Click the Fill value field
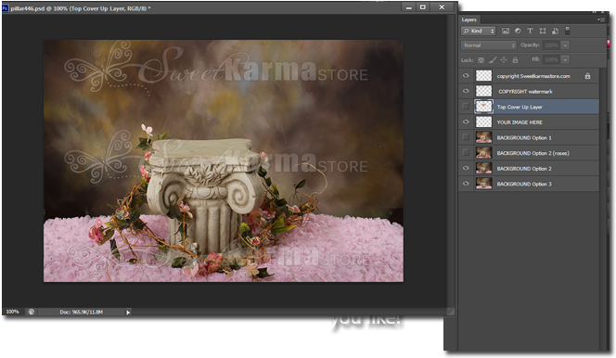The height and width of the screenshot is (358, 616). tap(552, 60)
